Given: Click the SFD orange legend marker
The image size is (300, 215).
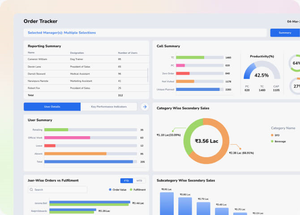Looking at the screenshot, I should (272, 135).
